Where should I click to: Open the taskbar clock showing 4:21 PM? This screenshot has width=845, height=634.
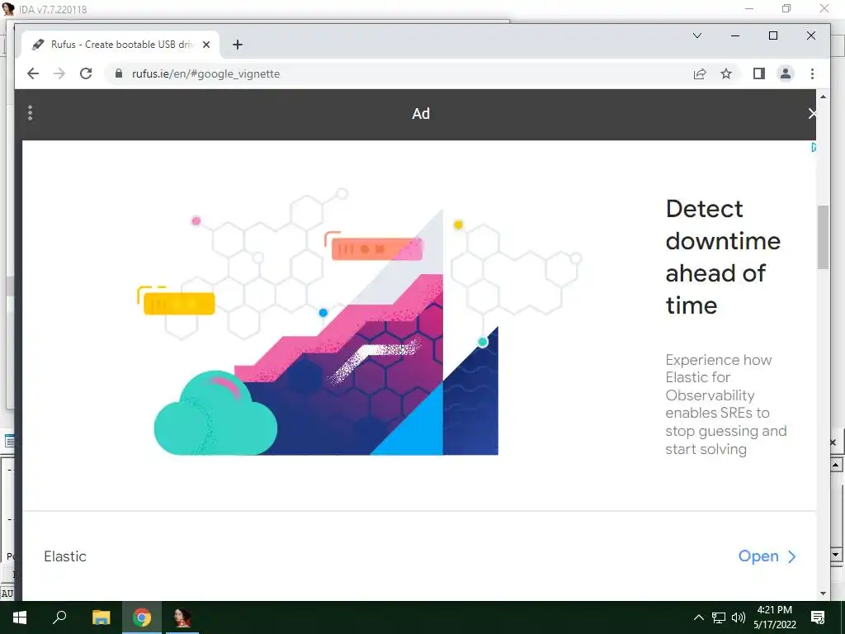pos(774,617)
